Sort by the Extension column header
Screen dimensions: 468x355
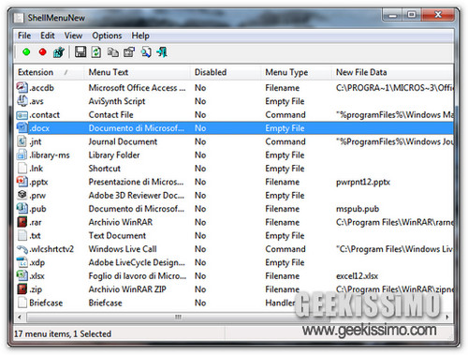pyautogui.click(x=50, y=72)
